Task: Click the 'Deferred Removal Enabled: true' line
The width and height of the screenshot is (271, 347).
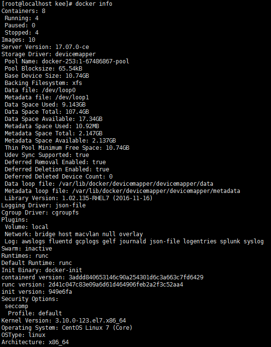Action: coord(55,162)
